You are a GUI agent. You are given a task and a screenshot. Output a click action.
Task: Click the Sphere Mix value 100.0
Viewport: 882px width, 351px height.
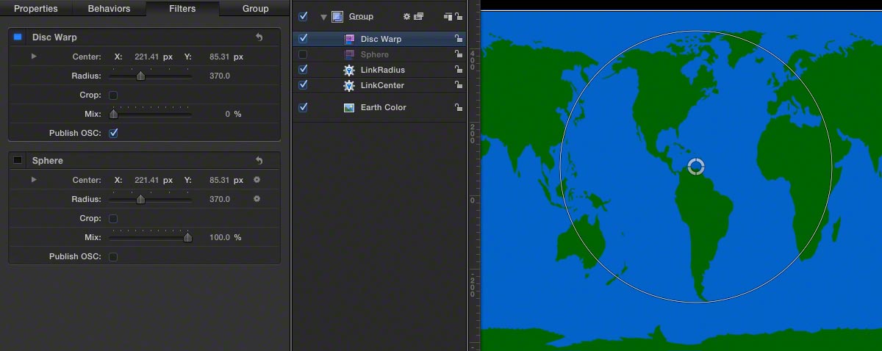220,237
